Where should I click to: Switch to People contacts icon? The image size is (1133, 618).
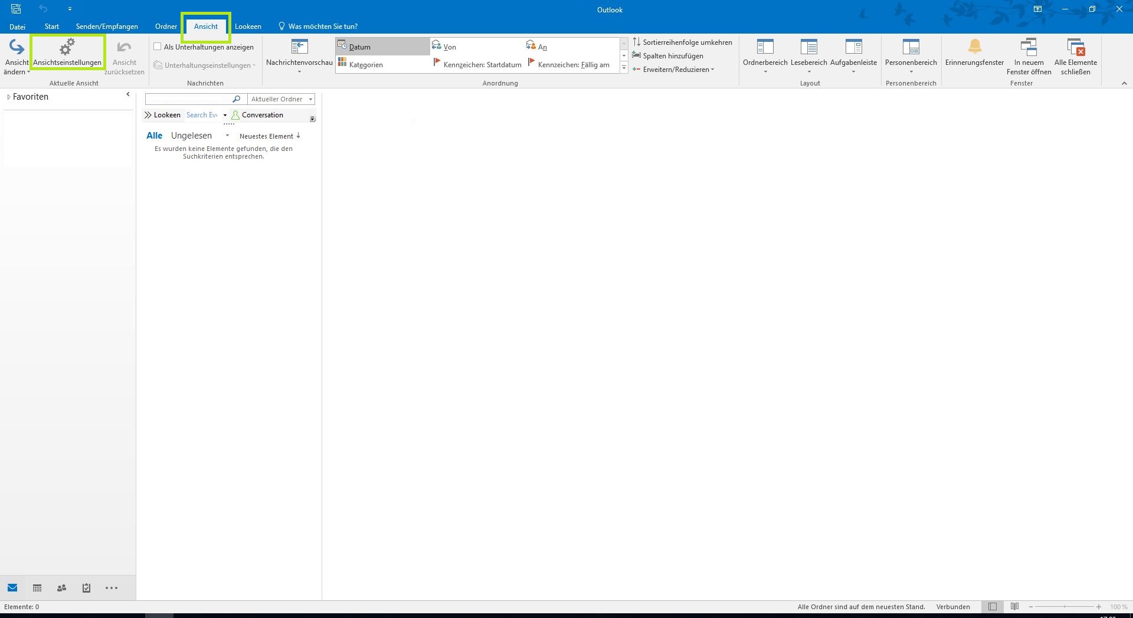click(x=61, y=588)
